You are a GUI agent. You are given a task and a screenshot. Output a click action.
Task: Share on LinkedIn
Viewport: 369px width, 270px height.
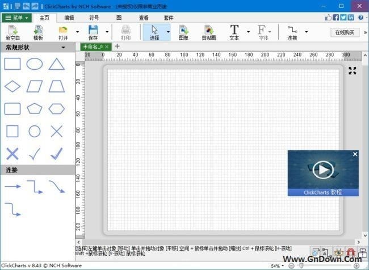point(351,18)
